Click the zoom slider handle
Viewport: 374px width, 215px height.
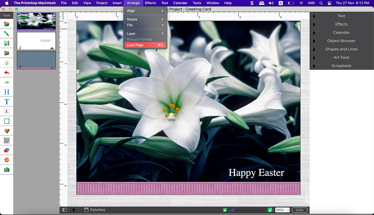click(233, 210)
